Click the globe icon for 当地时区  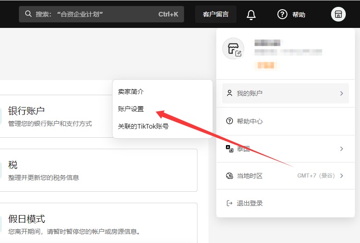point(230,176)
